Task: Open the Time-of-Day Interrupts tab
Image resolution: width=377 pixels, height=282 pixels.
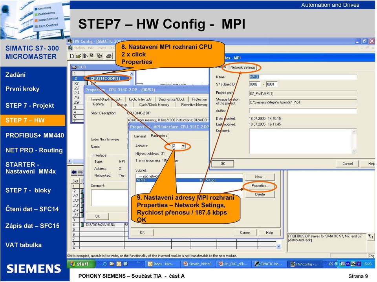Action: tap(106, 99)
